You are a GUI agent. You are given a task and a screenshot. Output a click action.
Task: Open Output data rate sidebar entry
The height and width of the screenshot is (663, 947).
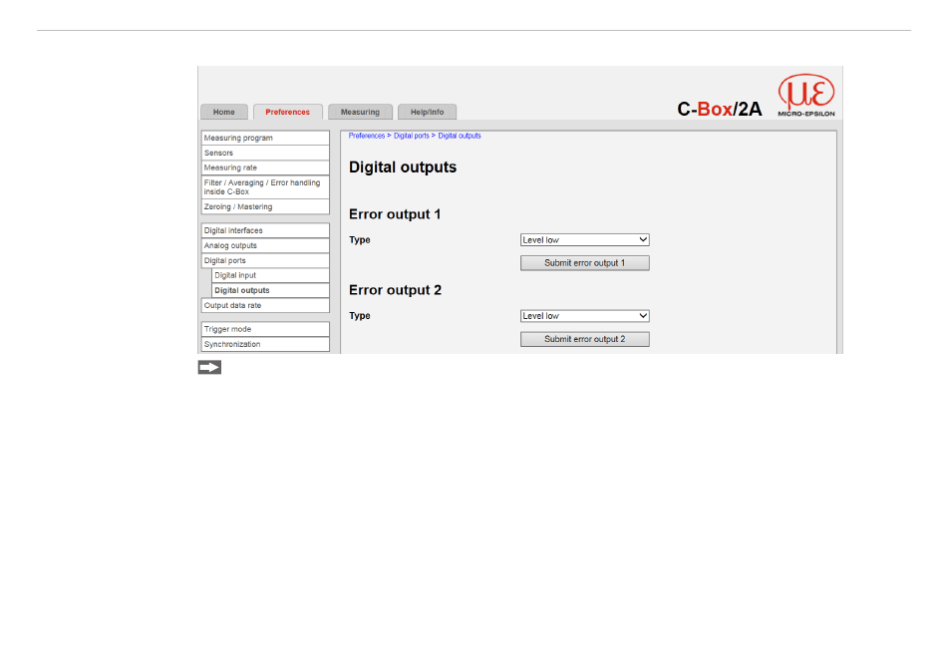(x=265, y=305)
